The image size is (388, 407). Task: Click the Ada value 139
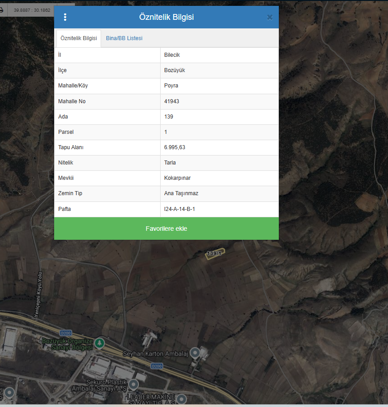point(220,117)
